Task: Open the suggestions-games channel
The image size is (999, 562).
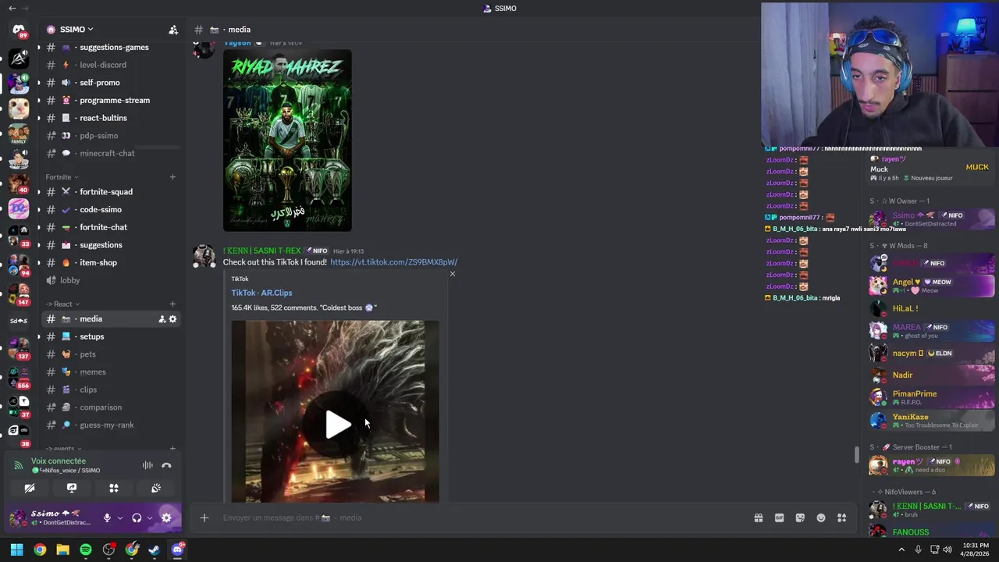Action: [111, 47]
